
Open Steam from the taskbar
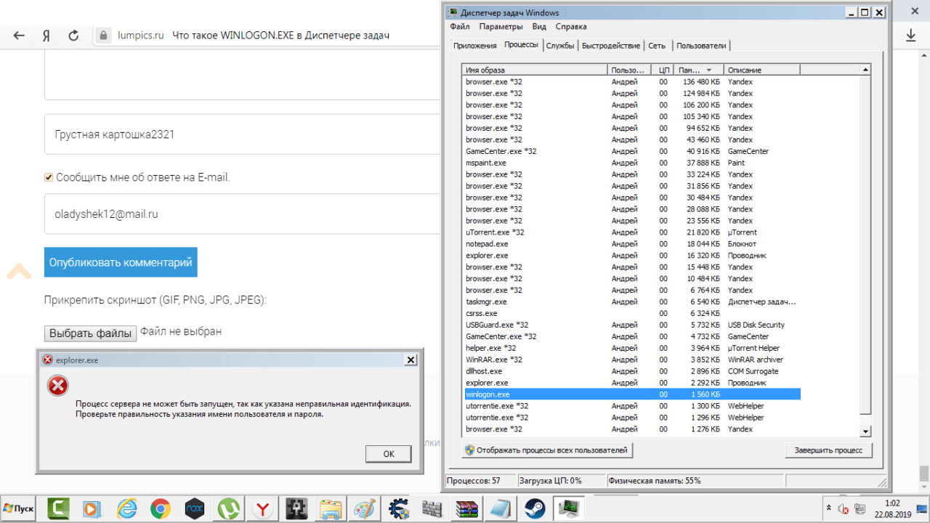pos(535,508)
